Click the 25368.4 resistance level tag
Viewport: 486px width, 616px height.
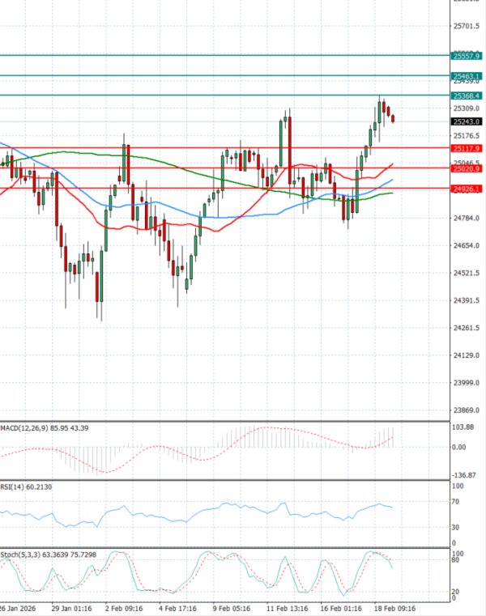[x=467, y=96]
